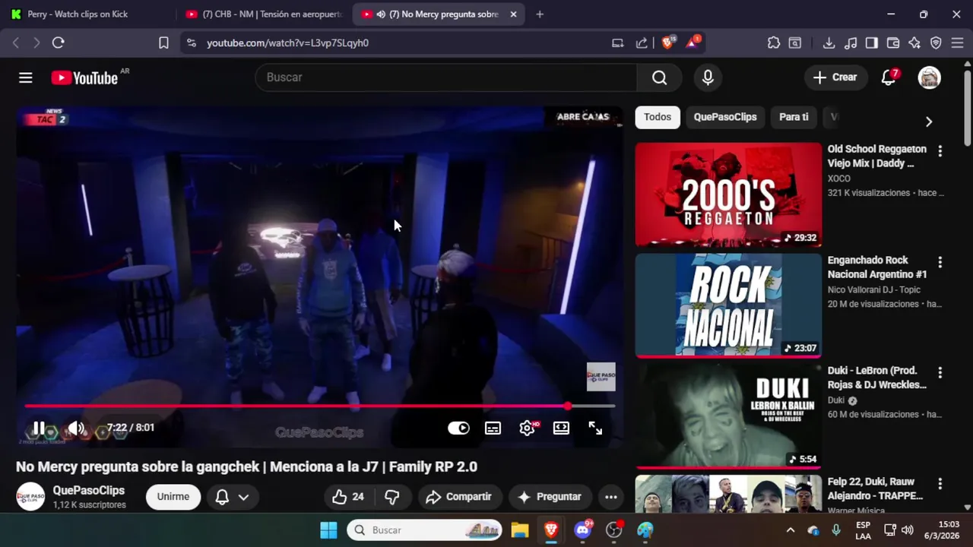Image resolution: width=973 pixels, height=547 pixels.
Task: Share the video via Compartir
Action: click(458, 497)
